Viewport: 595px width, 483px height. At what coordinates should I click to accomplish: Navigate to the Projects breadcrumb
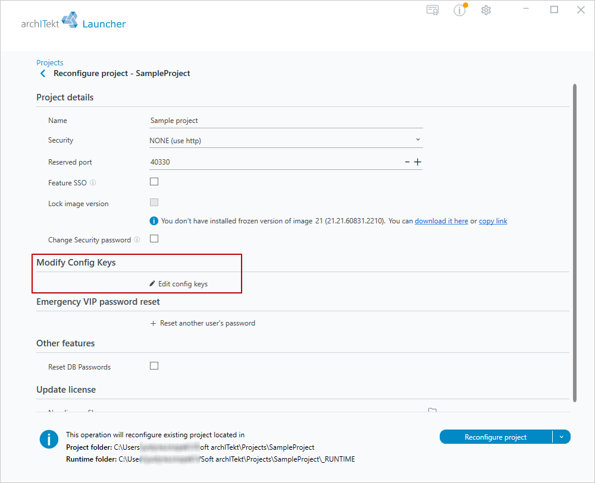pyautogui.click(x=50, y=62)
